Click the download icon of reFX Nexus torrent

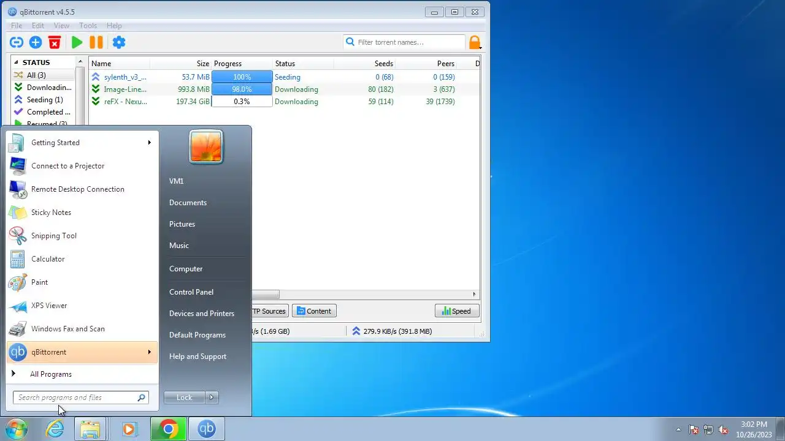point(96,102)
